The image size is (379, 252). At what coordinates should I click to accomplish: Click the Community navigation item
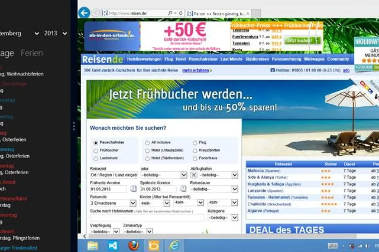tap(338, 59)
